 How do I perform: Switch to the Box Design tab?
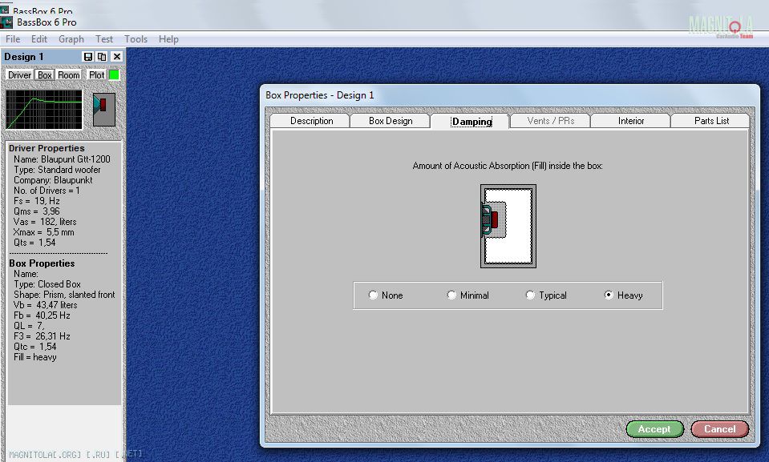click(x=391, y=121)
